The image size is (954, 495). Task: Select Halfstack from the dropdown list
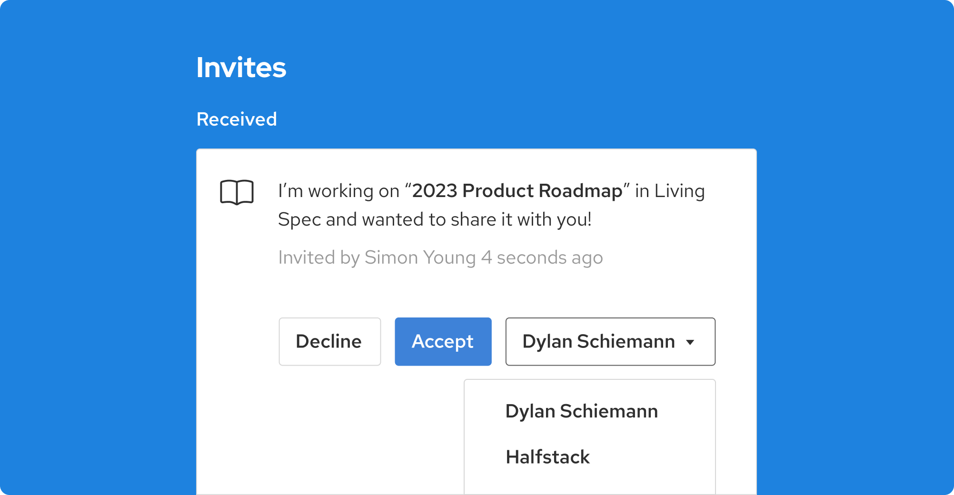tap(547, 457)
